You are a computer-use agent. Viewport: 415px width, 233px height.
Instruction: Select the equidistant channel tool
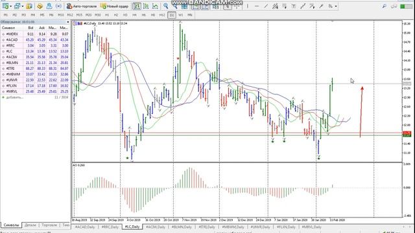[275, 6]
